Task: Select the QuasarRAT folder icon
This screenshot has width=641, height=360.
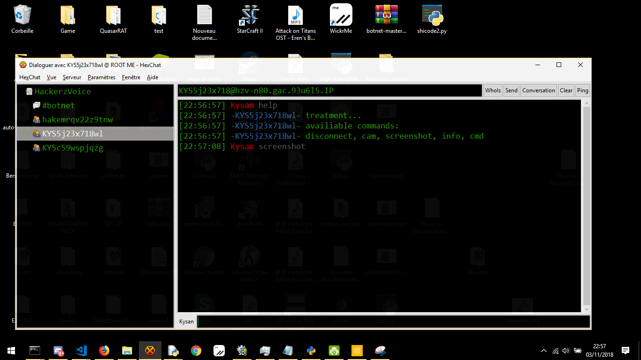Action: (114, 21)
